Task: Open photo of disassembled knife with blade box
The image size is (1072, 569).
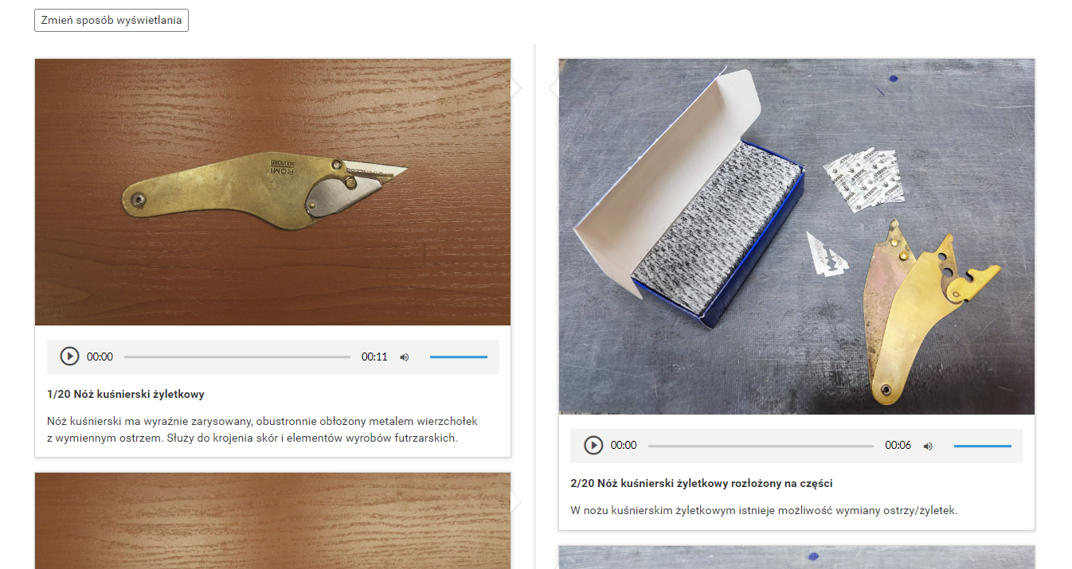Action: point(796,236)
